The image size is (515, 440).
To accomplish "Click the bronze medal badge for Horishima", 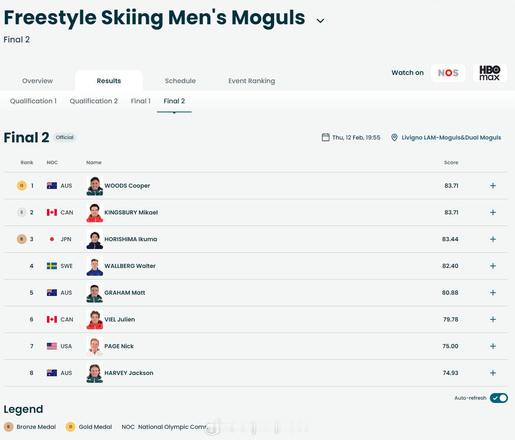I will 21,239.
